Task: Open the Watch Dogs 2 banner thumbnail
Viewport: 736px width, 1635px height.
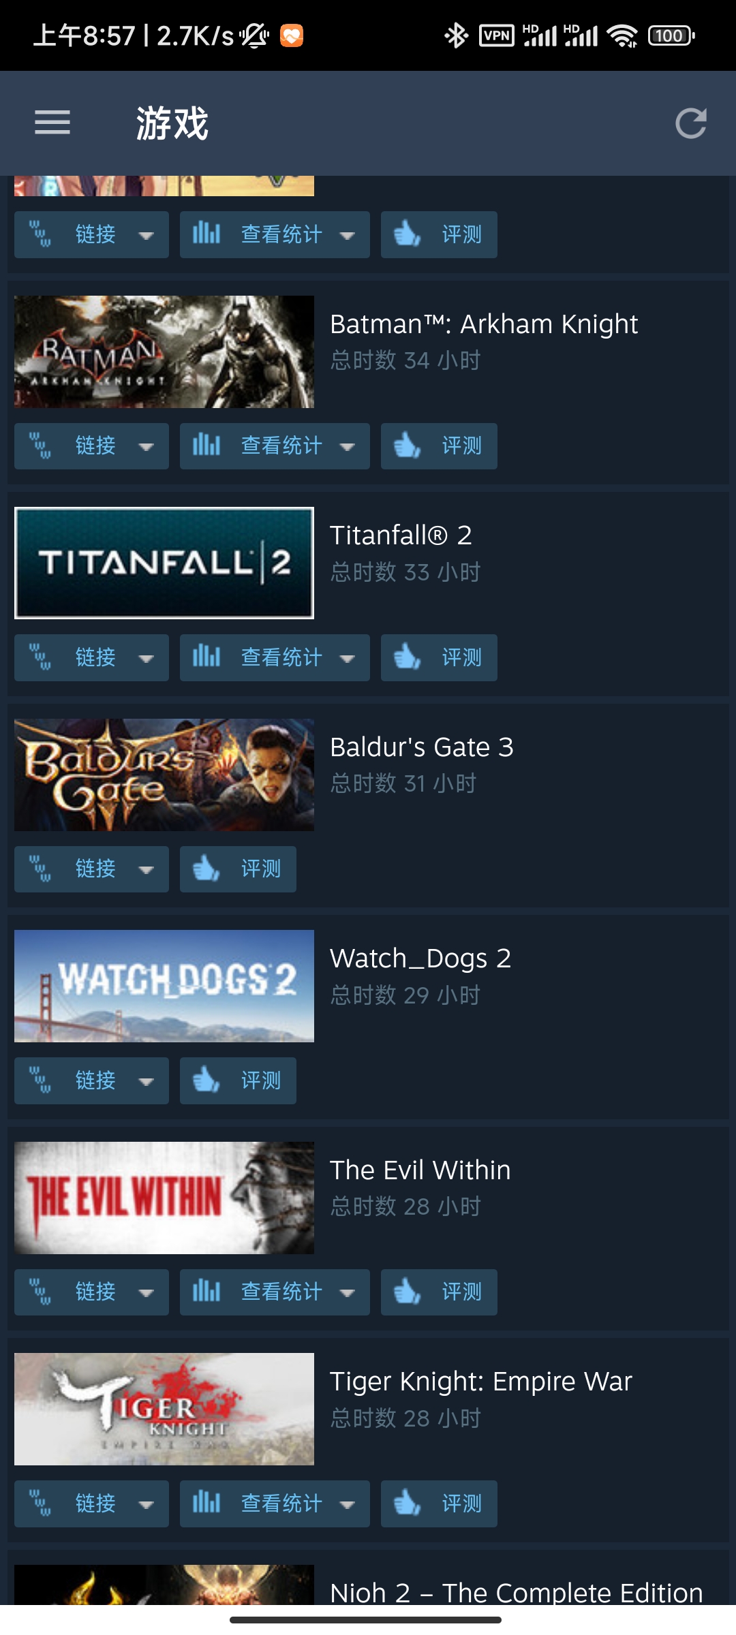Action: pos(164,986)
